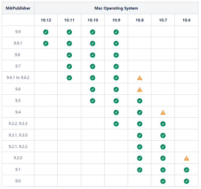Click the green check for 9.9 on 10.11
The image size is (201, 189).
[69, 32]
